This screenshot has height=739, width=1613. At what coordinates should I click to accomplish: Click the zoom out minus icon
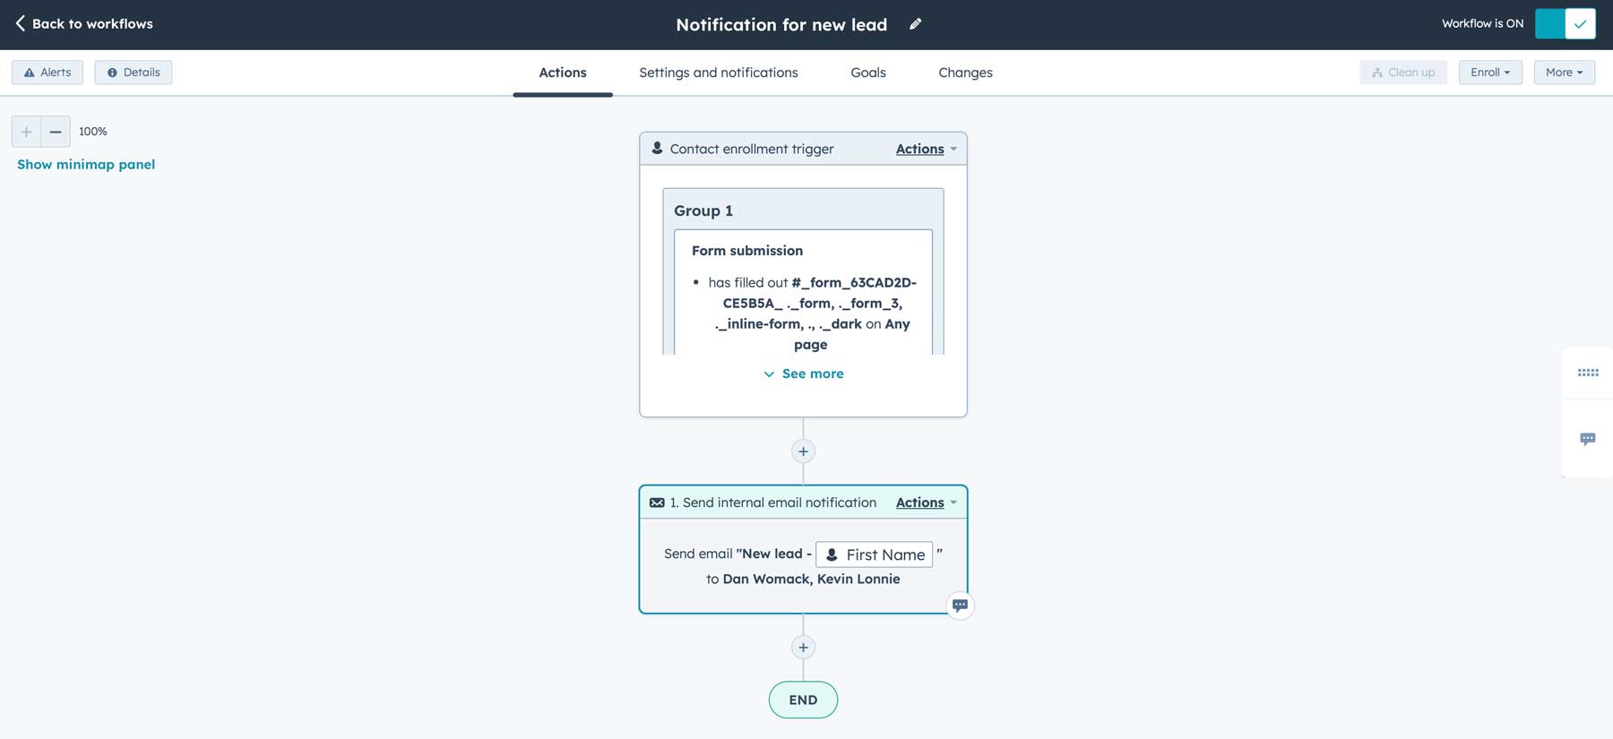coord(56,132)
